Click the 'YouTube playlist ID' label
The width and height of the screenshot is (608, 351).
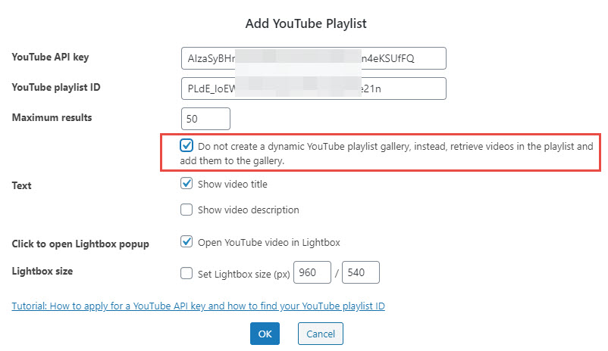coord(57,87)
